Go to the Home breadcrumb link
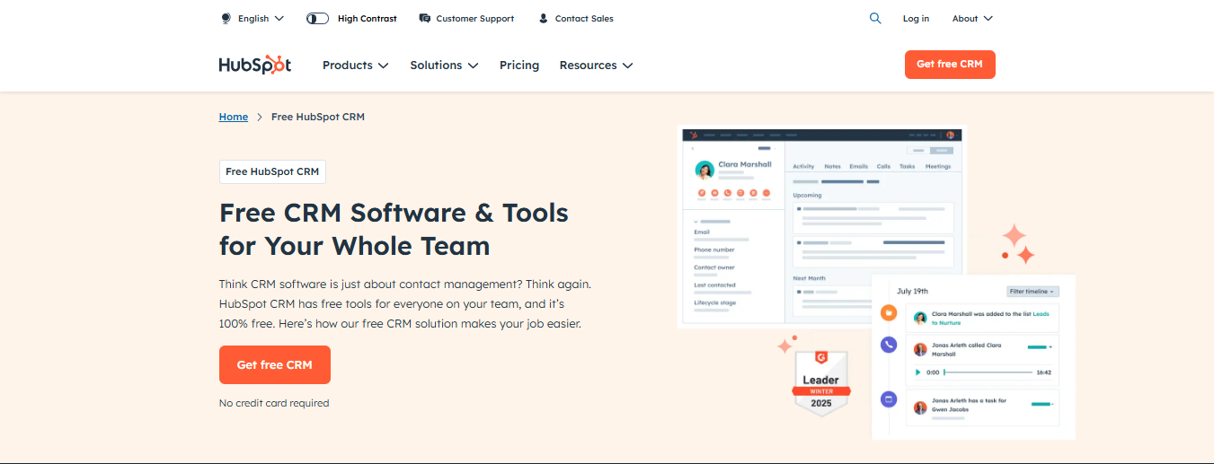This screenshot has width=1214, height=464. (234, 117)
